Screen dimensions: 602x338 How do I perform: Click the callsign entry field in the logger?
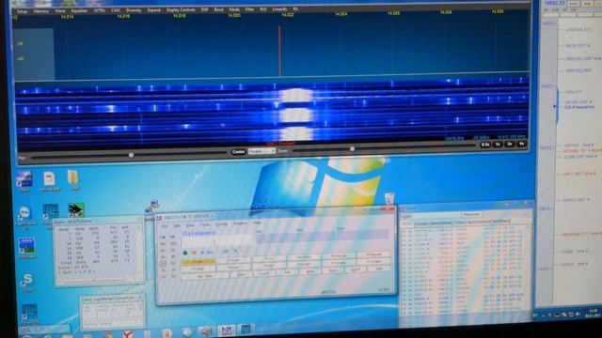click(x=216, y=242)
